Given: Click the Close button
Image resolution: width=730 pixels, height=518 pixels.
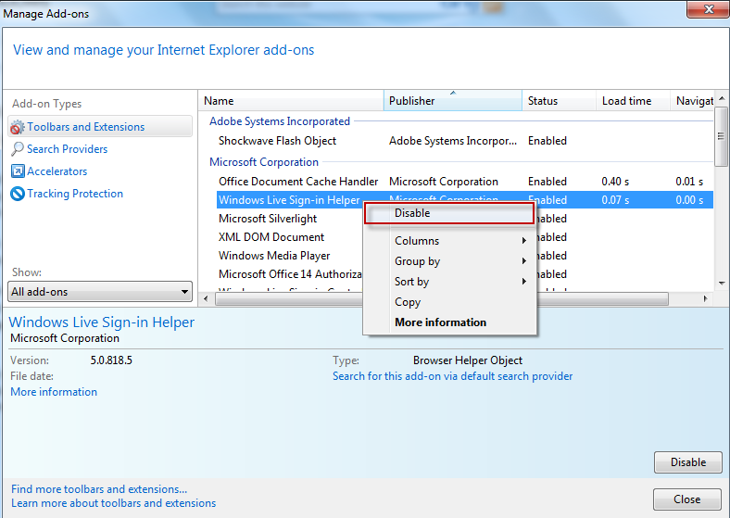Looking at the screenshot, I should (x=687, y=499).
